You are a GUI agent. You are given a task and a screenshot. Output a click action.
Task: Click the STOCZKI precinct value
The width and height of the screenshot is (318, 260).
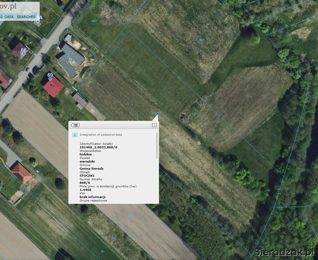click(x=87, y=175)
